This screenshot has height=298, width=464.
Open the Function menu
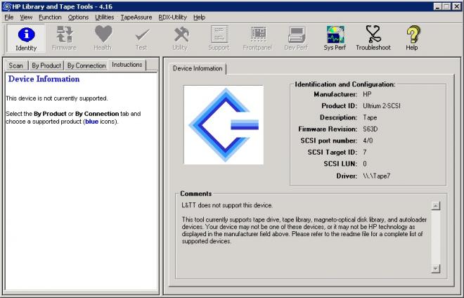coord(50,18)
